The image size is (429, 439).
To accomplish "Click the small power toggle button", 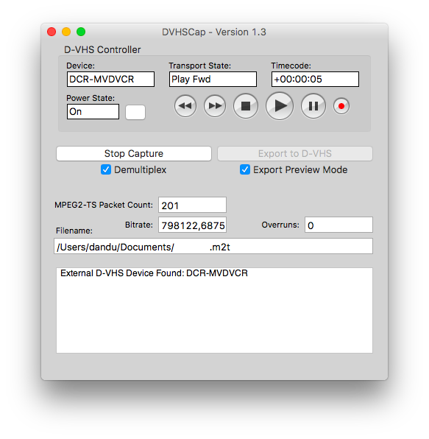I will click(x=135, y=112).
